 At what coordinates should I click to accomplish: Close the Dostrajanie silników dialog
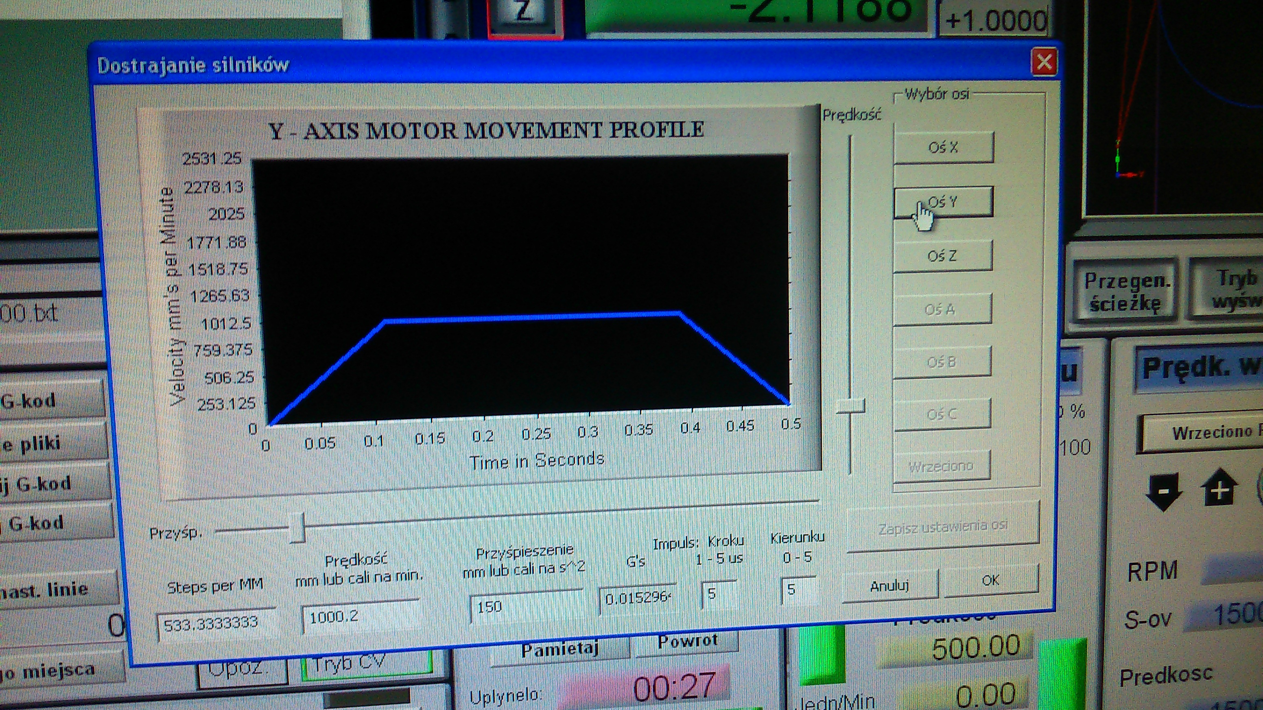tap(1044, 62)
